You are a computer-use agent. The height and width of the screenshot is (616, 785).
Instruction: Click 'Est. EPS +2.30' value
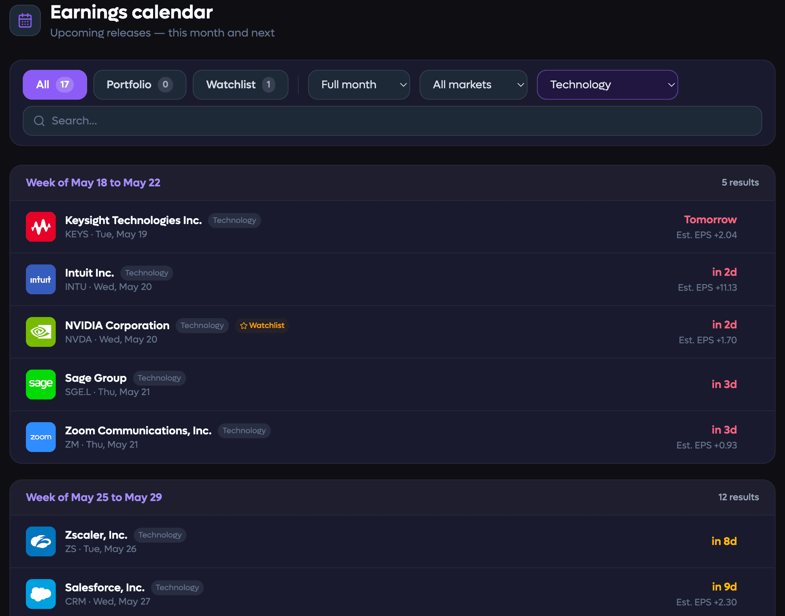706,602
